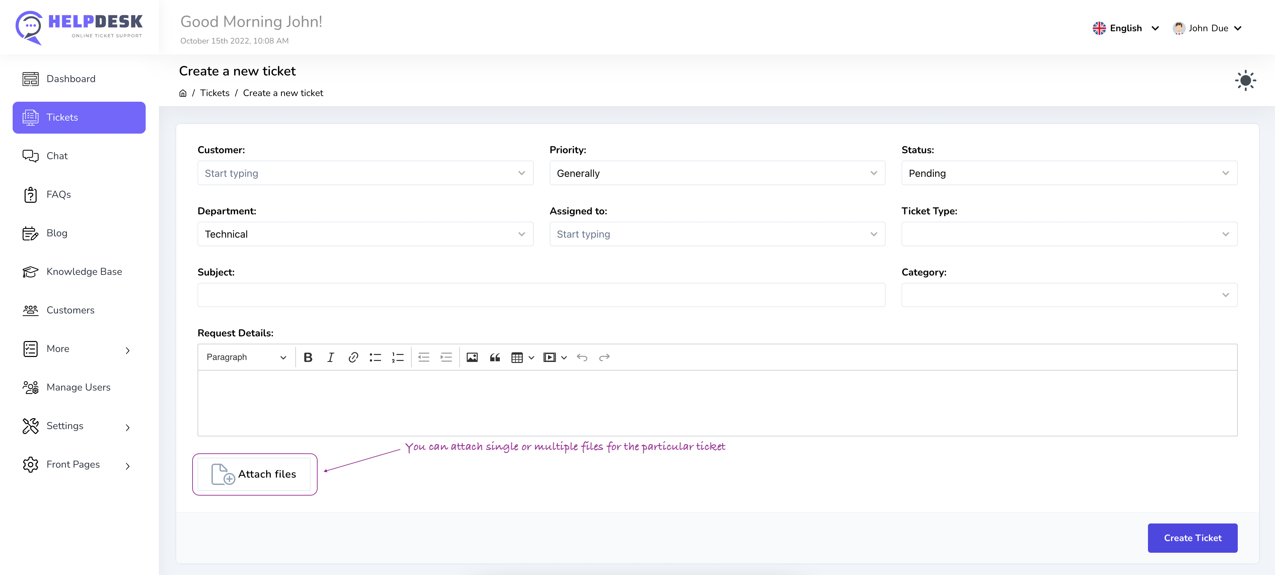Open Knowledge Base in the sidebar
The width and height of the screenshot is (1275, 575).
point(84,272)
